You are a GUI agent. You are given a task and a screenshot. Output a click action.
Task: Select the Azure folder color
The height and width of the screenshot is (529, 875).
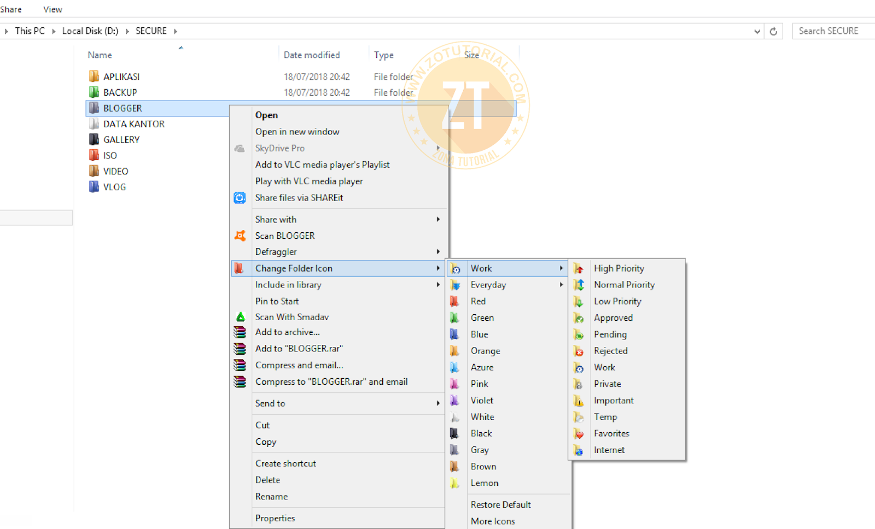tap(482, 367)
